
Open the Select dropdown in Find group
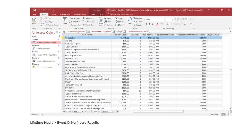(138, 25)
